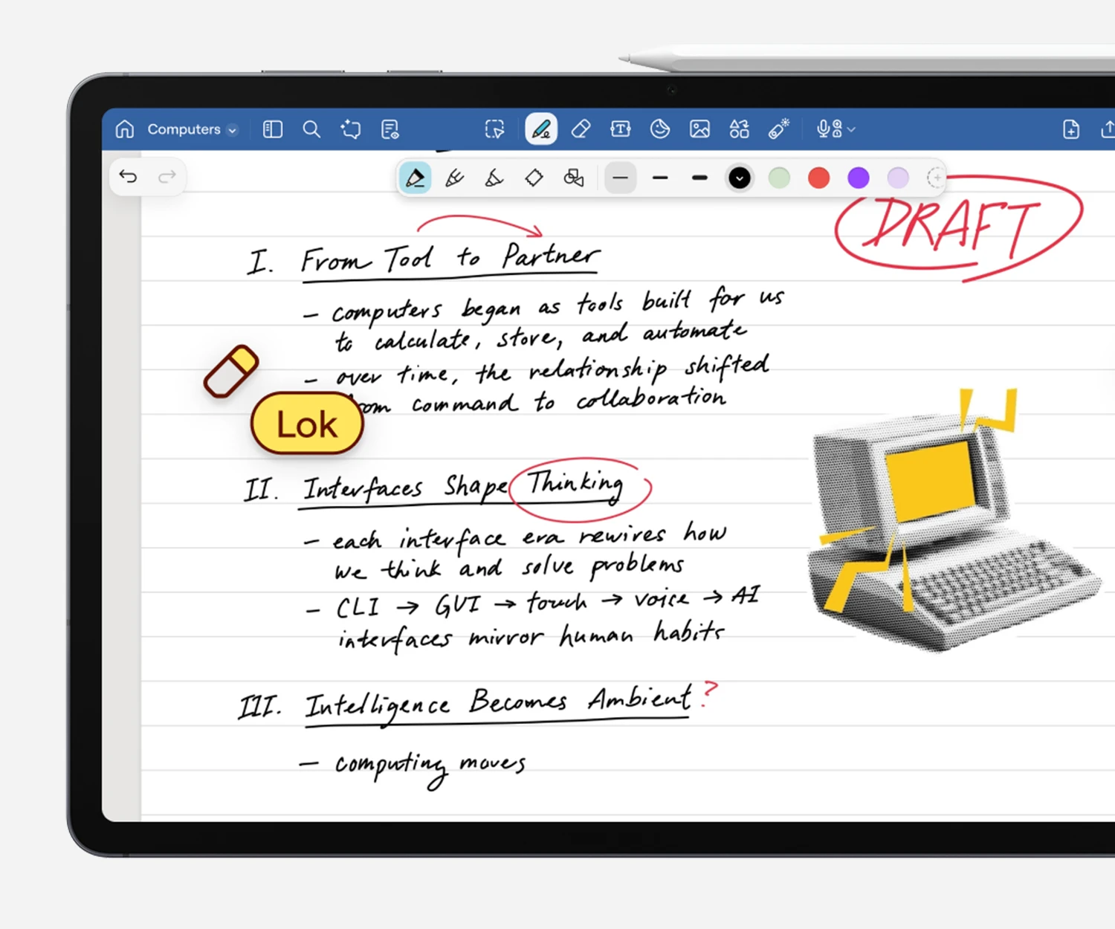Select the Text box tool
1115x929 pixels.
pyautogui.click(x=621, y=129)
